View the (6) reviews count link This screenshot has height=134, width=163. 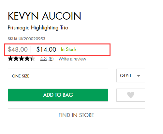click(x=51, y=59)
